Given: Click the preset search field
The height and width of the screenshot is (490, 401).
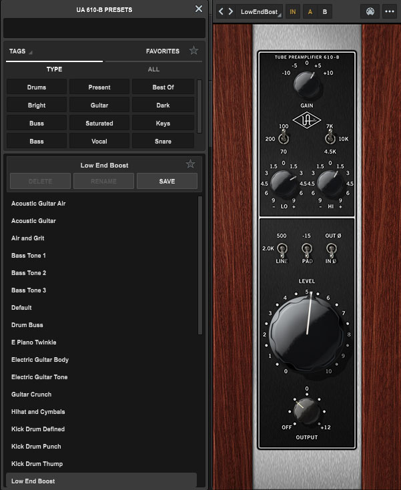Looking at the screenshot, I should [x=104, y=28].
